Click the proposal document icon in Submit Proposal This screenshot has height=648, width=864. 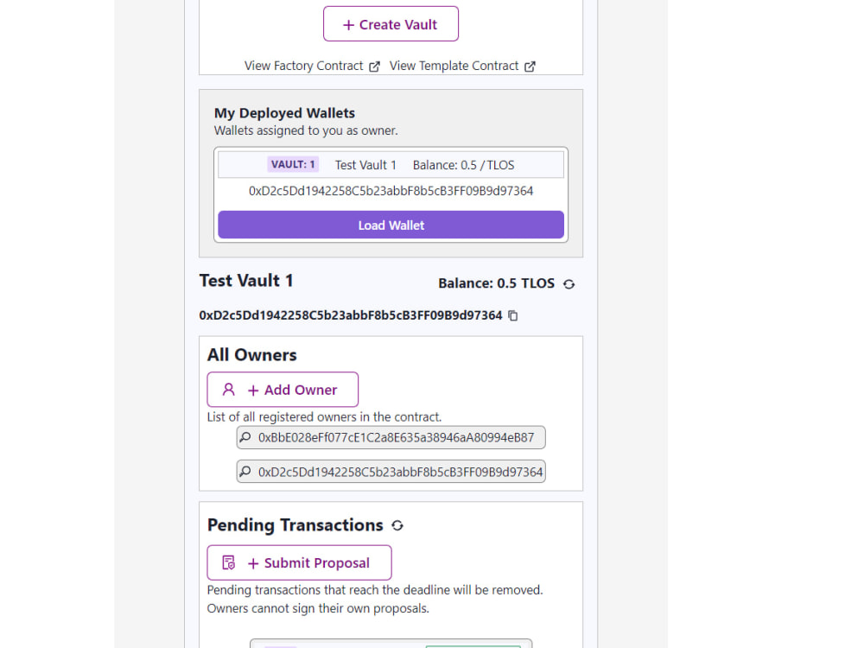[x=227, y=562]
